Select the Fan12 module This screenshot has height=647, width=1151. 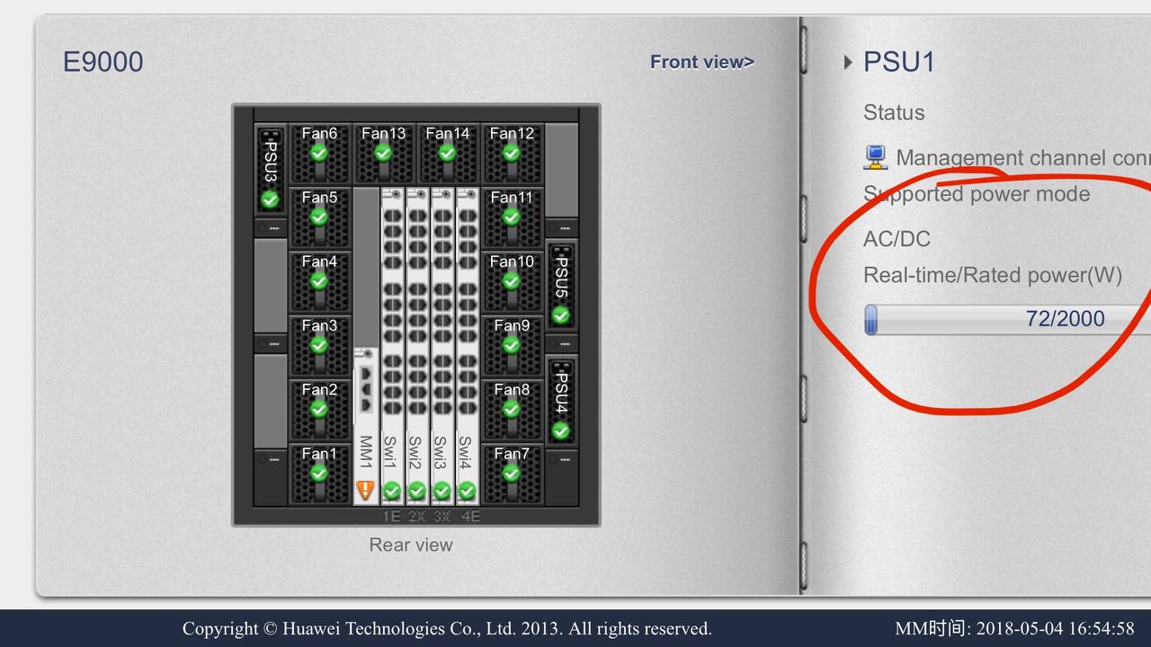512,154
